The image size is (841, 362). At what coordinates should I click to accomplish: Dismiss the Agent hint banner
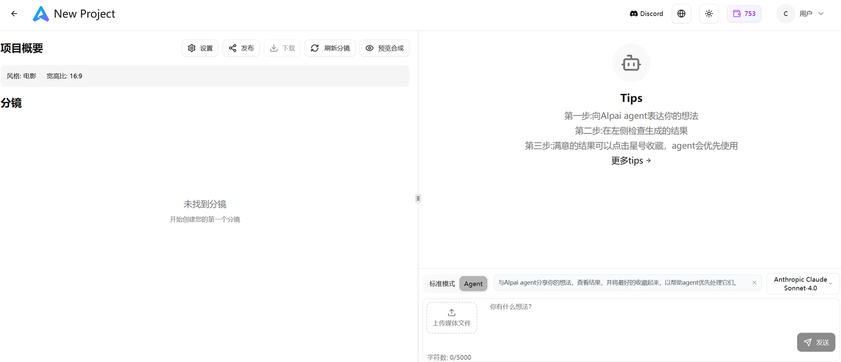tap(754, 283)
